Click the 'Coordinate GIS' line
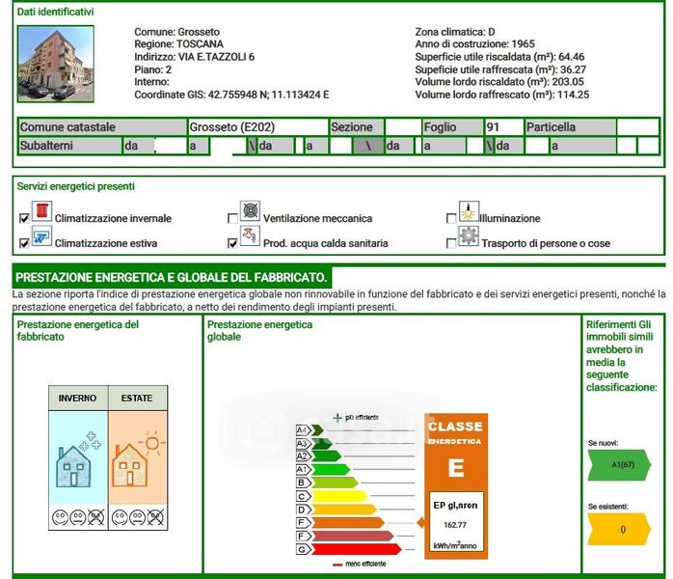The height and width of the screenshot is (579, 673). pos(231,95)
